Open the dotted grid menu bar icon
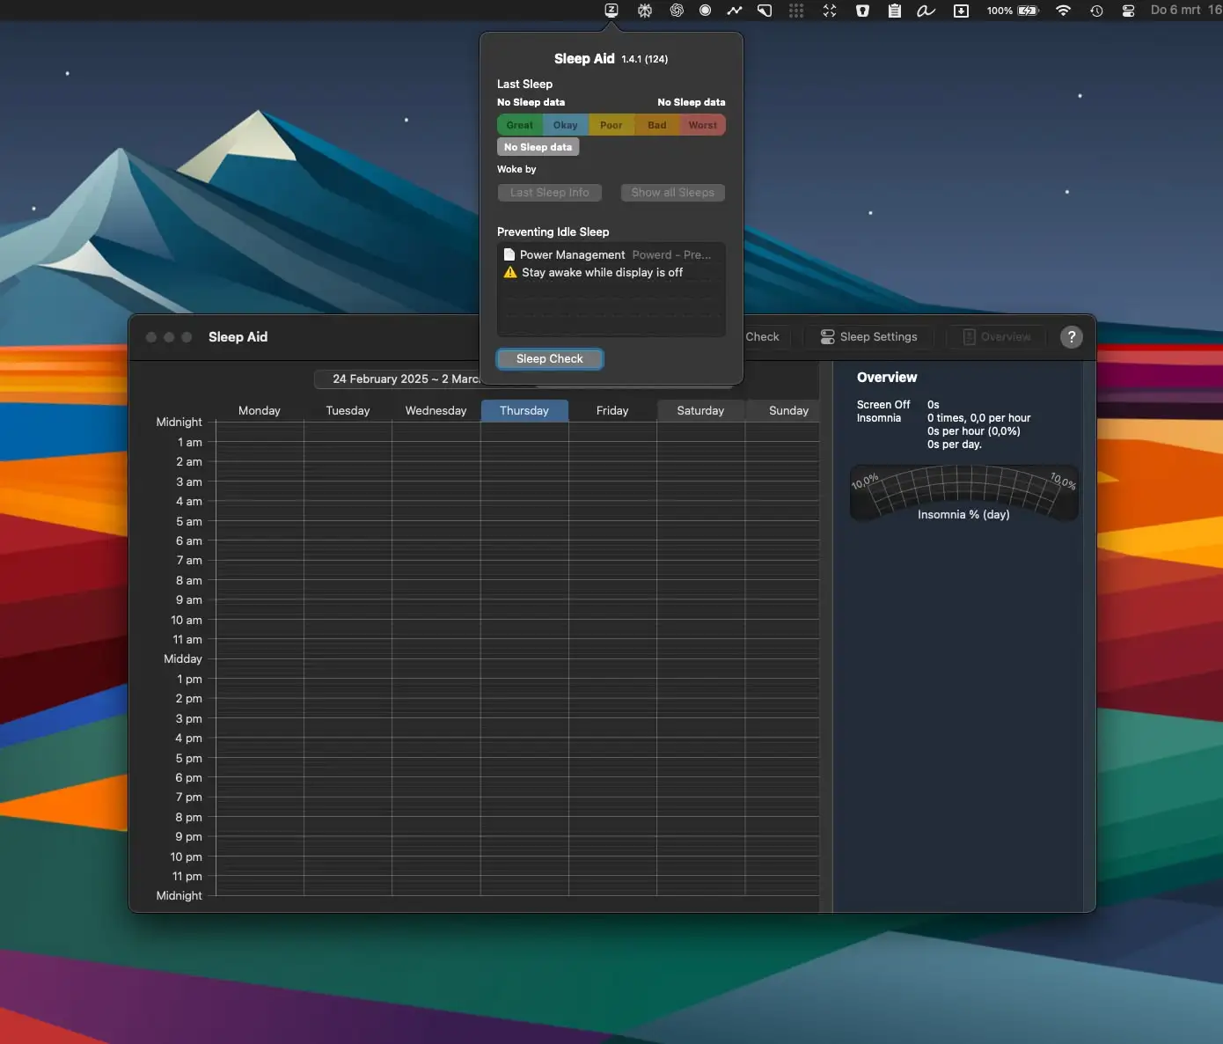Viewport: 1223px width, 1044px height. click(796, 11)
